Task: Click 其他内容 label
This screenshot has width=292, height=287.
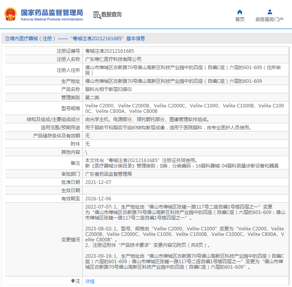Action: click(x=71, y=152)
